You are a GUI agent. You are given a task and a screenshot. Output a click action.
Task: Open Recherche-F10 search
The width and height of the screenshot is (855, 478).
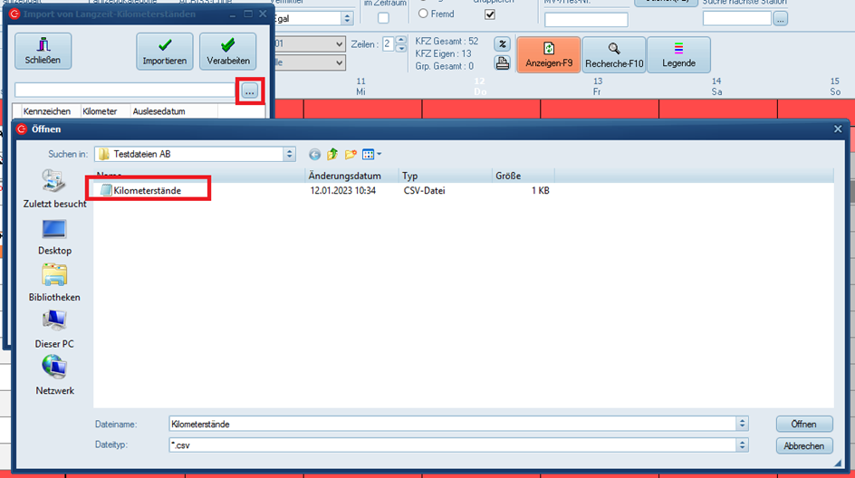(613, 54)
